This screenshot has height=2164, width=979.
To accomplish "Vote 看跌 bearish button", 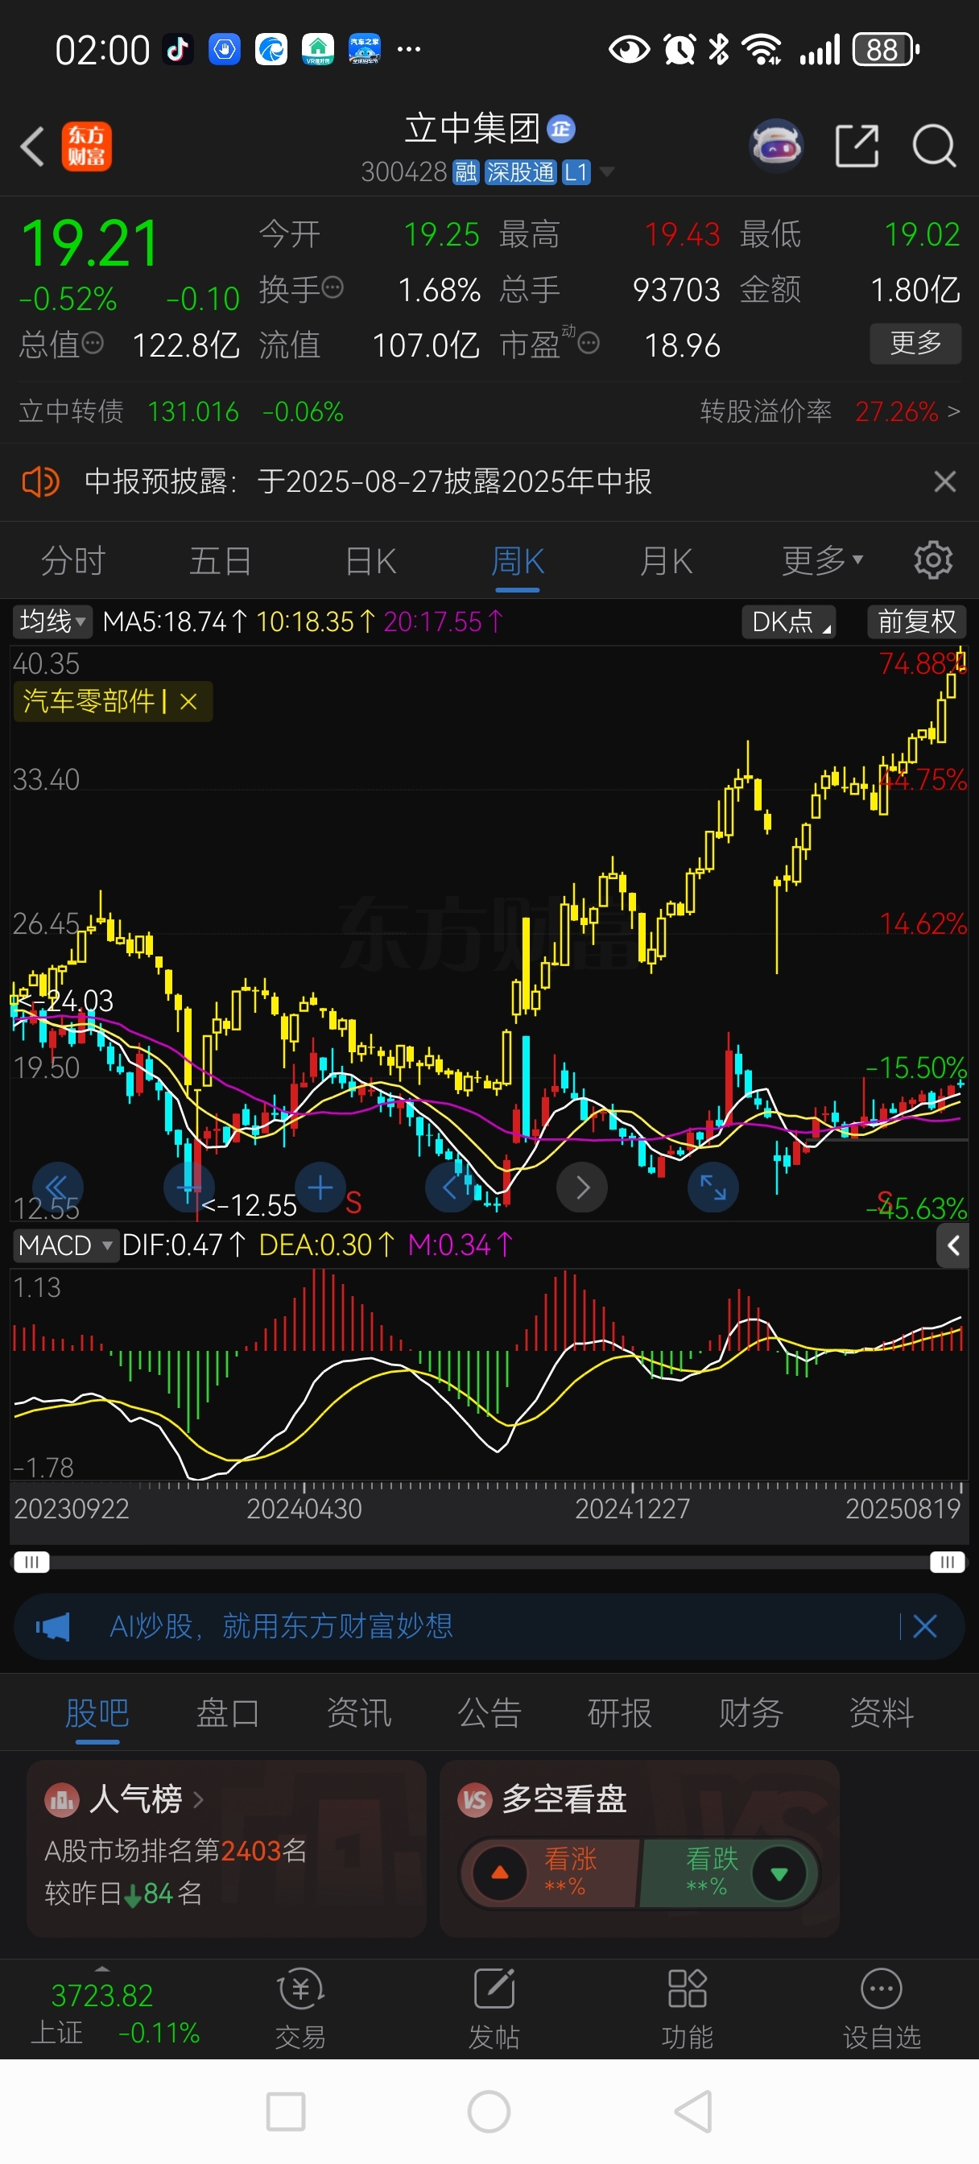I will (729, 1873).
